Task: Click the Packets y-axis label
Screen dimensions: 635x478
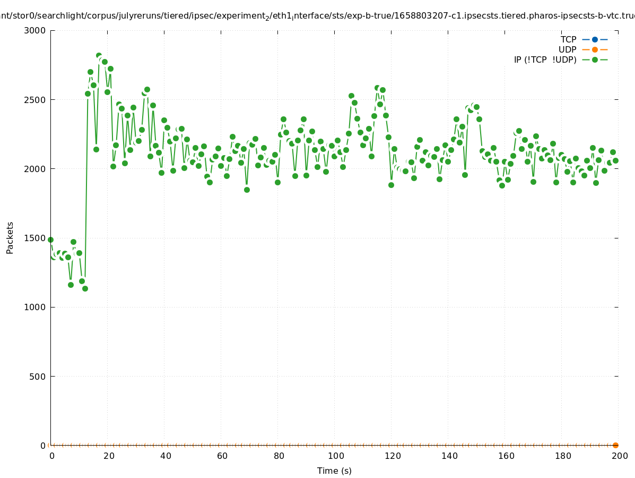Action: [x=10, y=237]
